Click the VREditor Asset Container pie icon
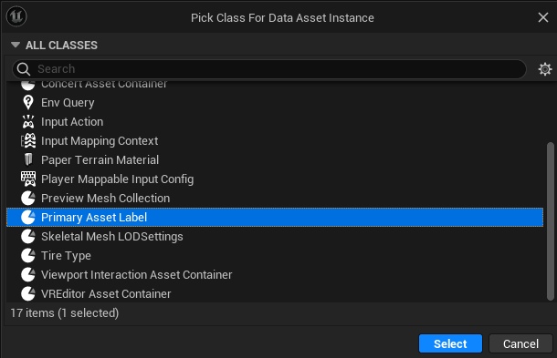 pyautogui.click(x=28, y=294)
